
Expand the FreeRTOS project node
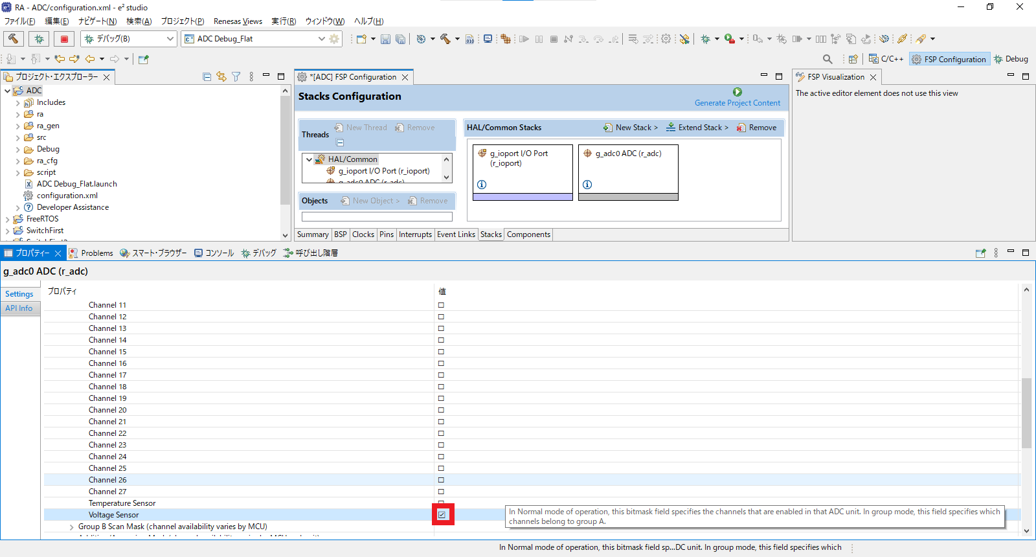coord(7,219)
